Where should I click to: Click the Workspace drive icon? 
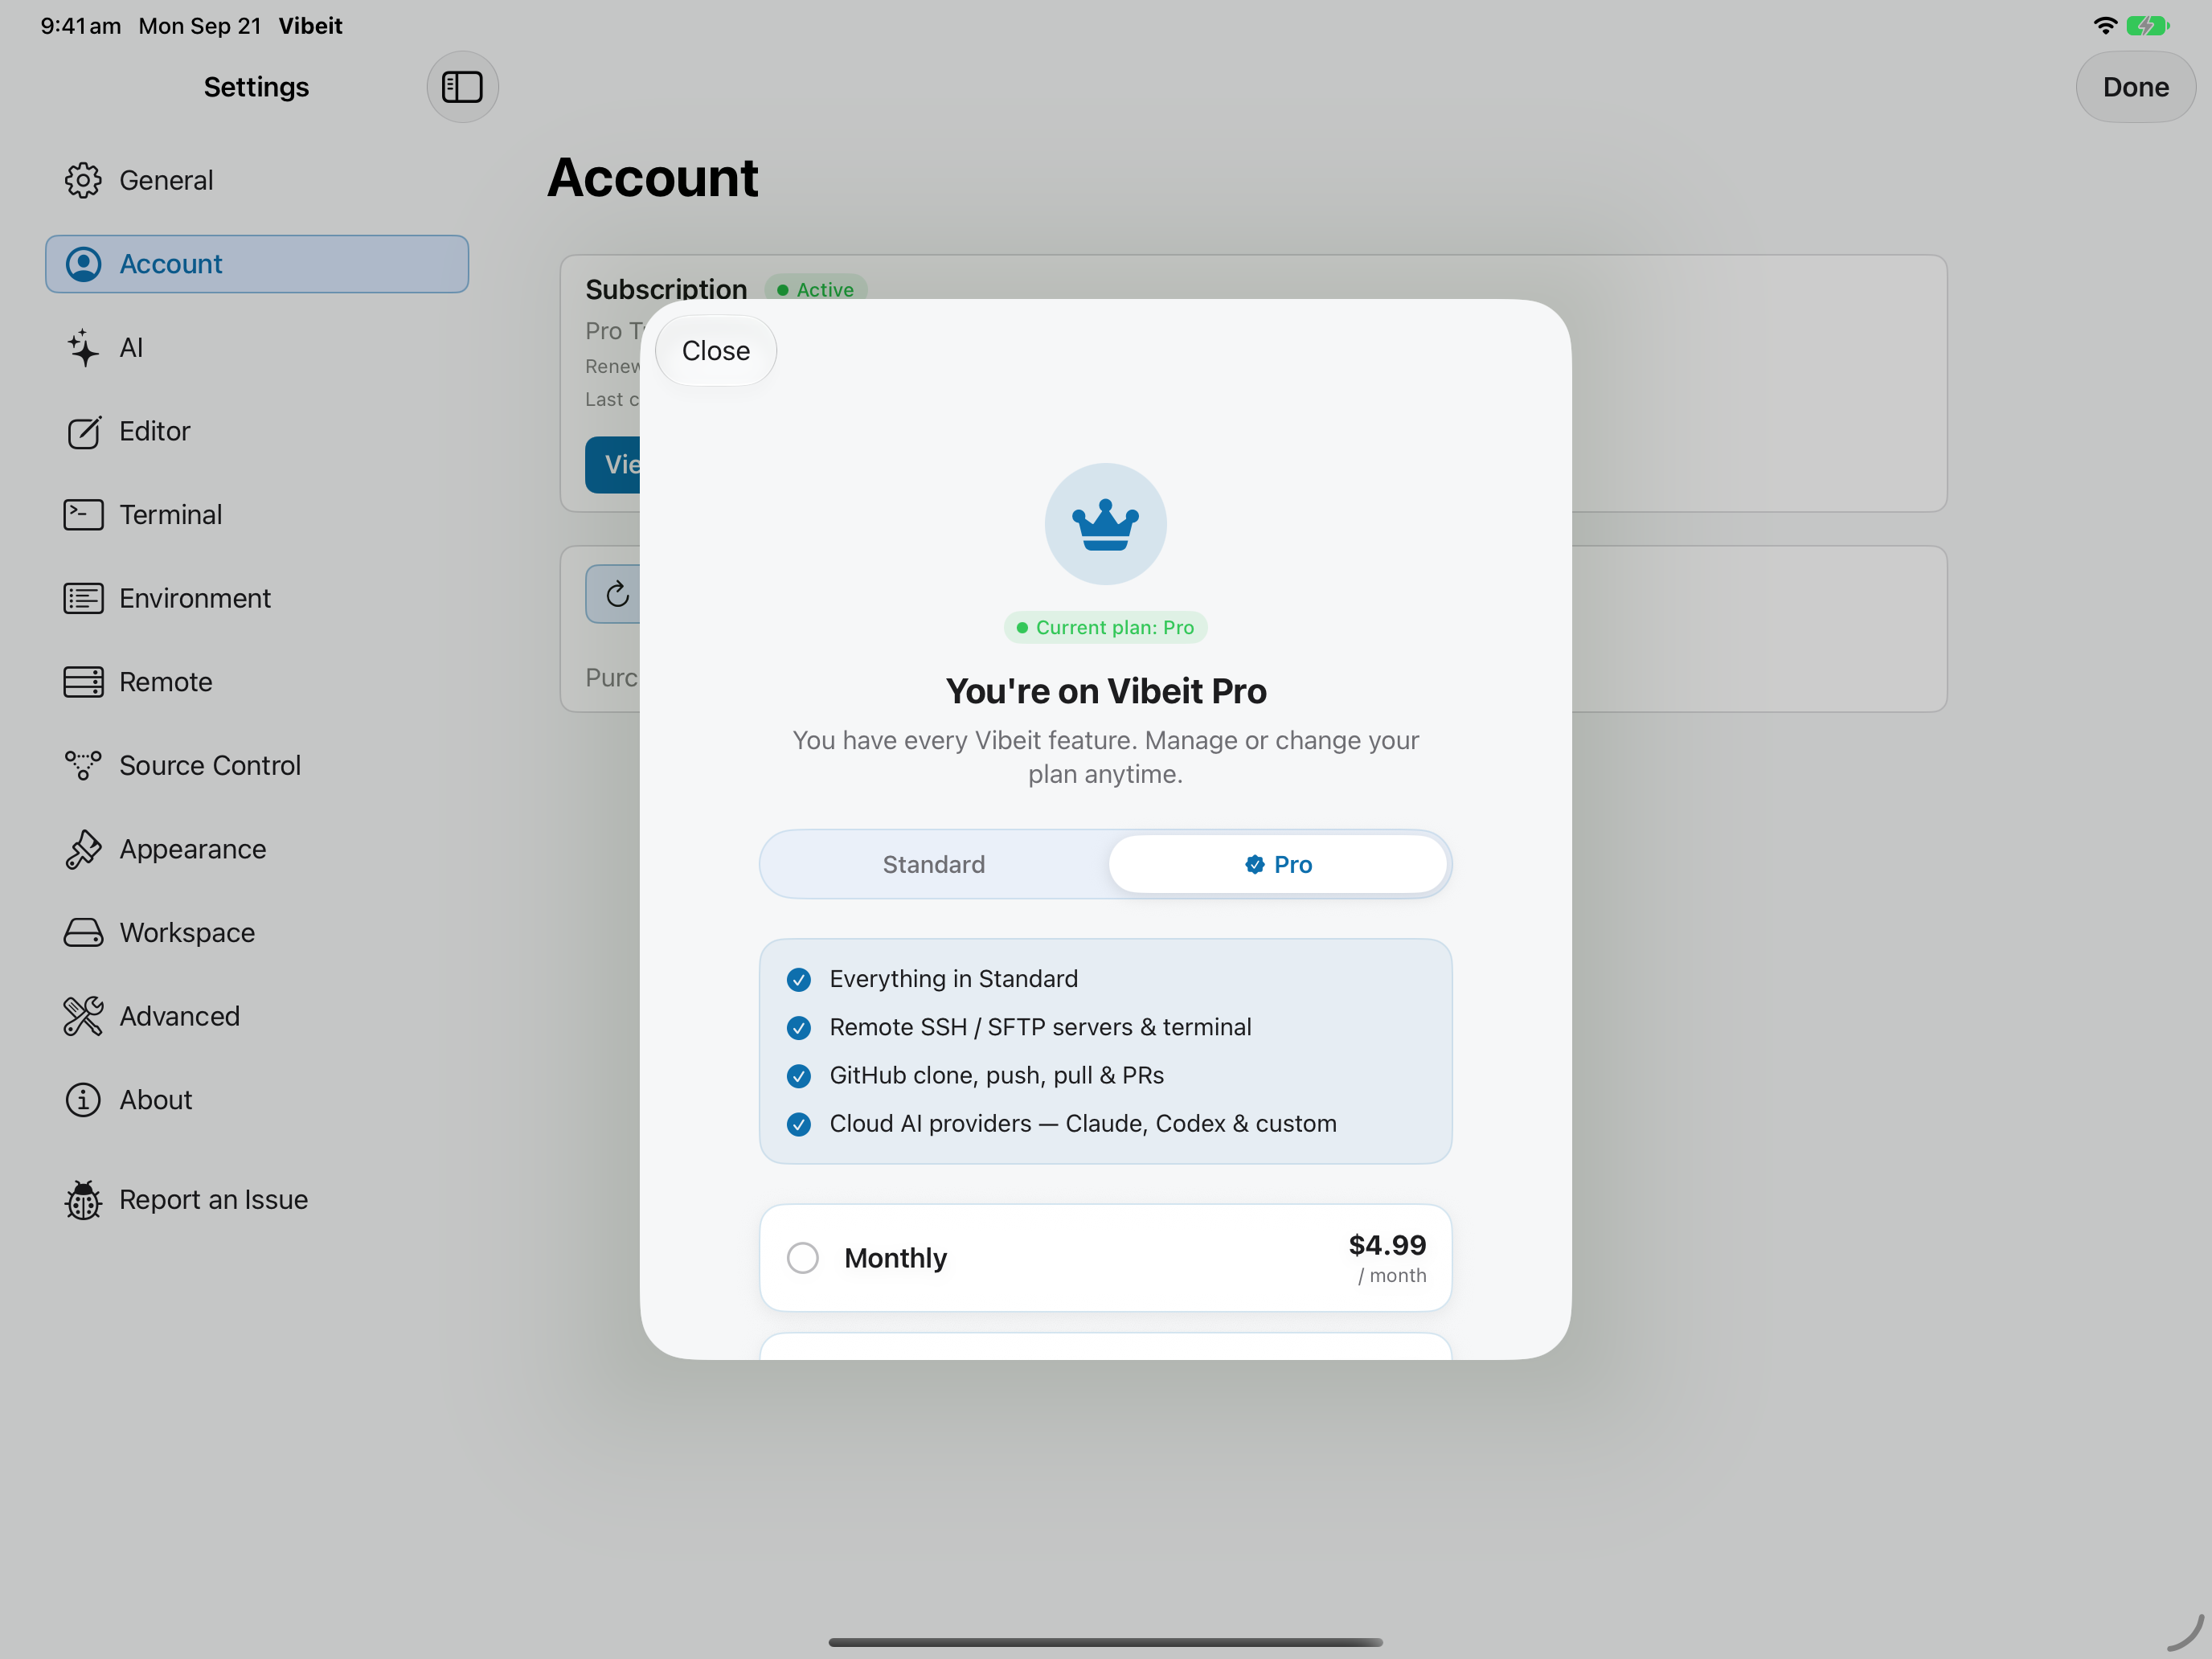coord(83,933)
